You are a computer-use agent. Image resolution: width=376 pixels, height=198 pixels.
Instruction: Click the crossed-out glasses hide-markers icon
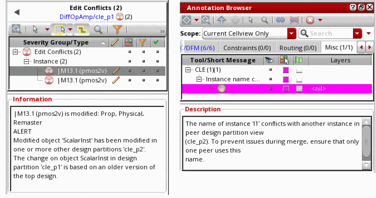(294, 20)
